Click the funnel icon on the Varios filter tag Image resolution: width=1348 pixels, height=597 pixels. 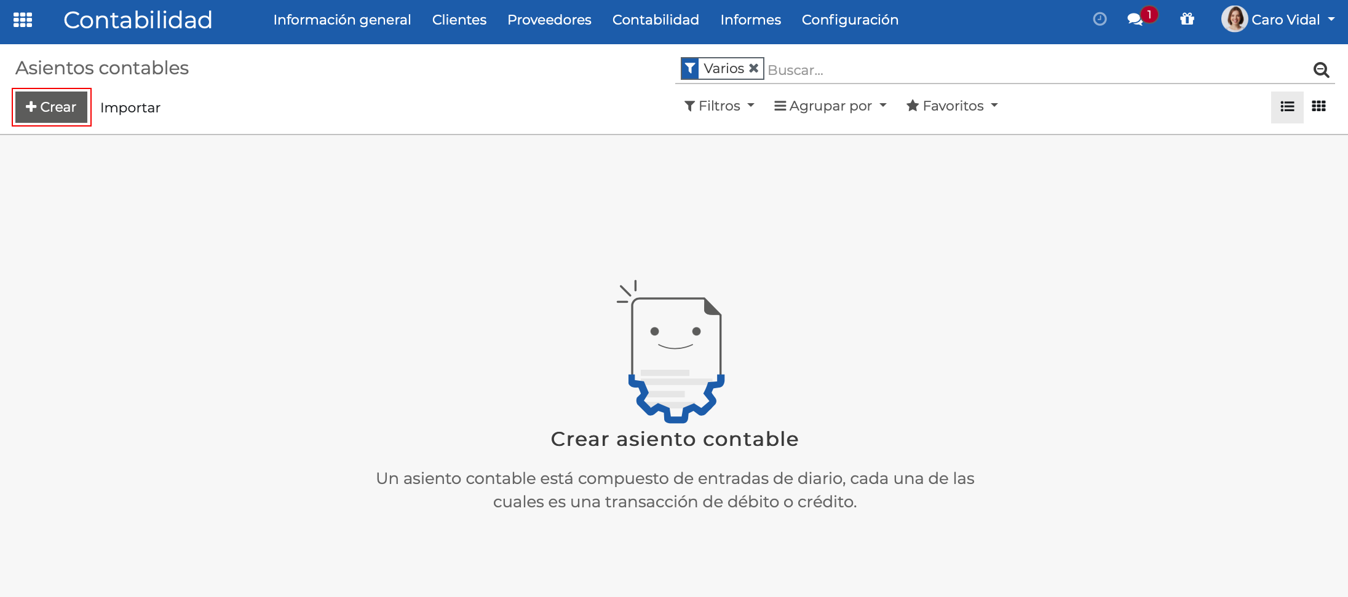(690, 68)
